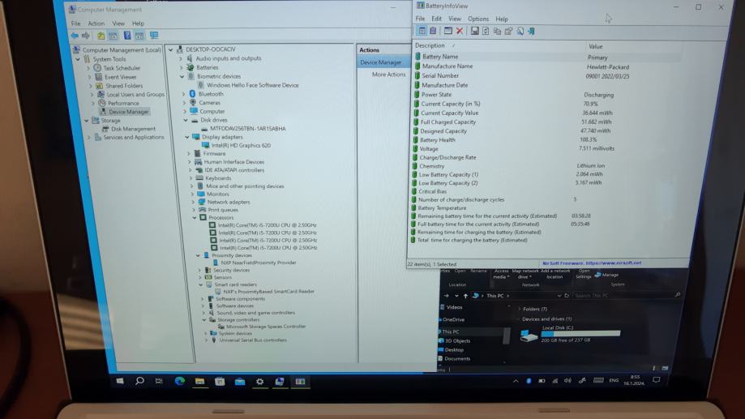Viewport: 745px width, 419px height.
Task: Click Properties icon in BatteryInfoView toolbar
Action: tap(508, 31)
